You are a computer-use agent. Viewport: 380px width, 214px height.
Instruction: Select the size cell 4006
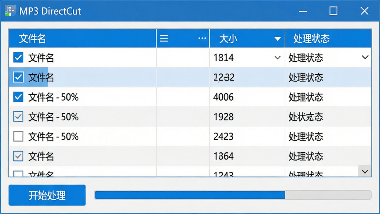tap(223, 97)
